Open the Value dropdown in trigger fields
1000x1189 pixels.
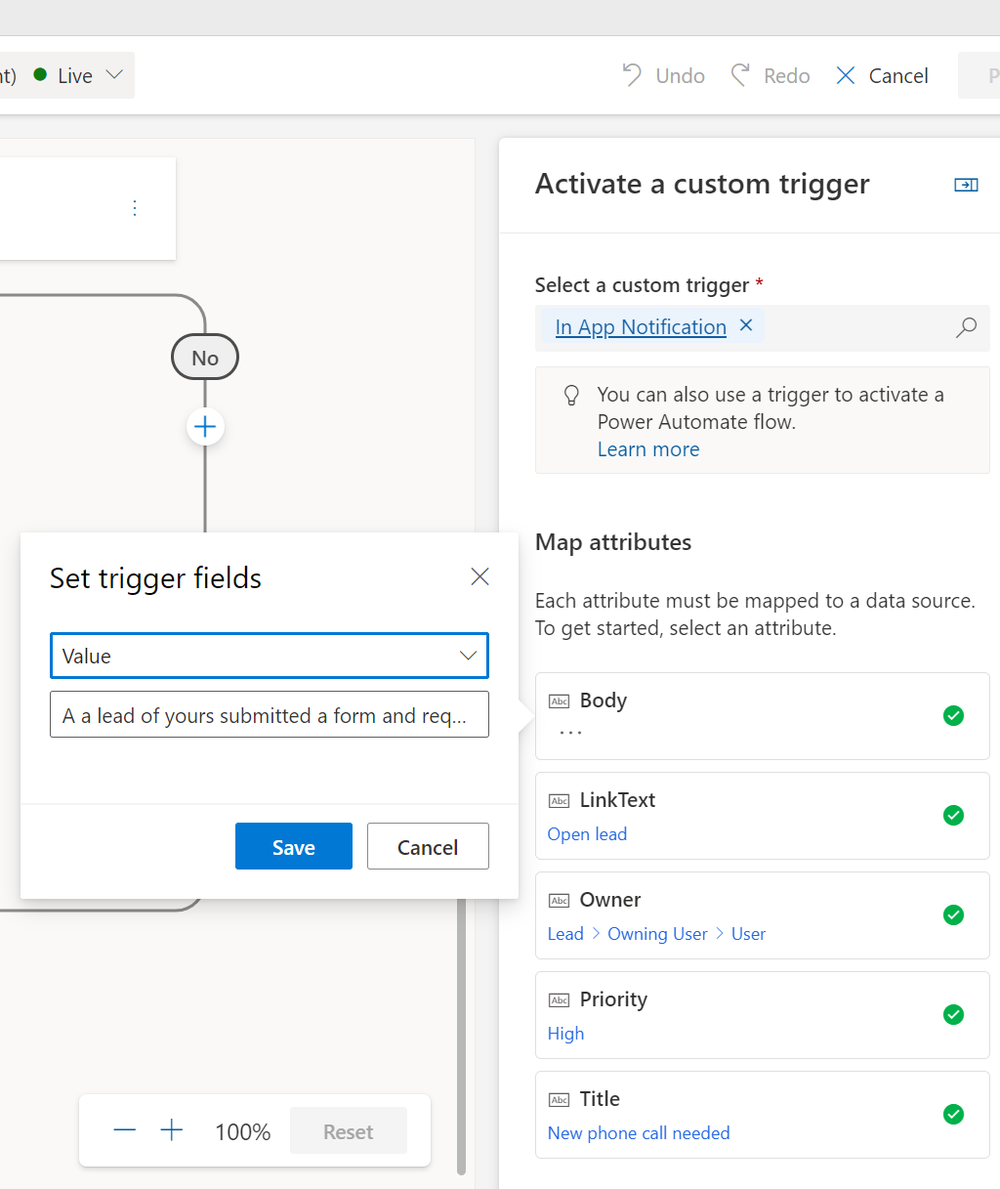coord(270,656)
